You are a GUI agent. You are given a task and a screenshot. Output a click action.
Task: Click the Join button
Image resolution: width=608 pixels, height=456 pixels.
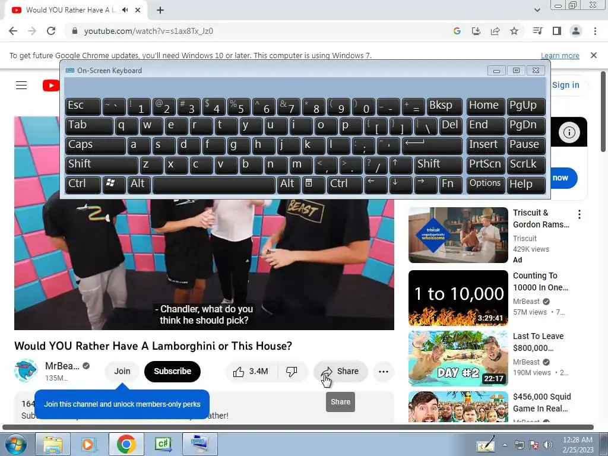click(x=122, y=372)
